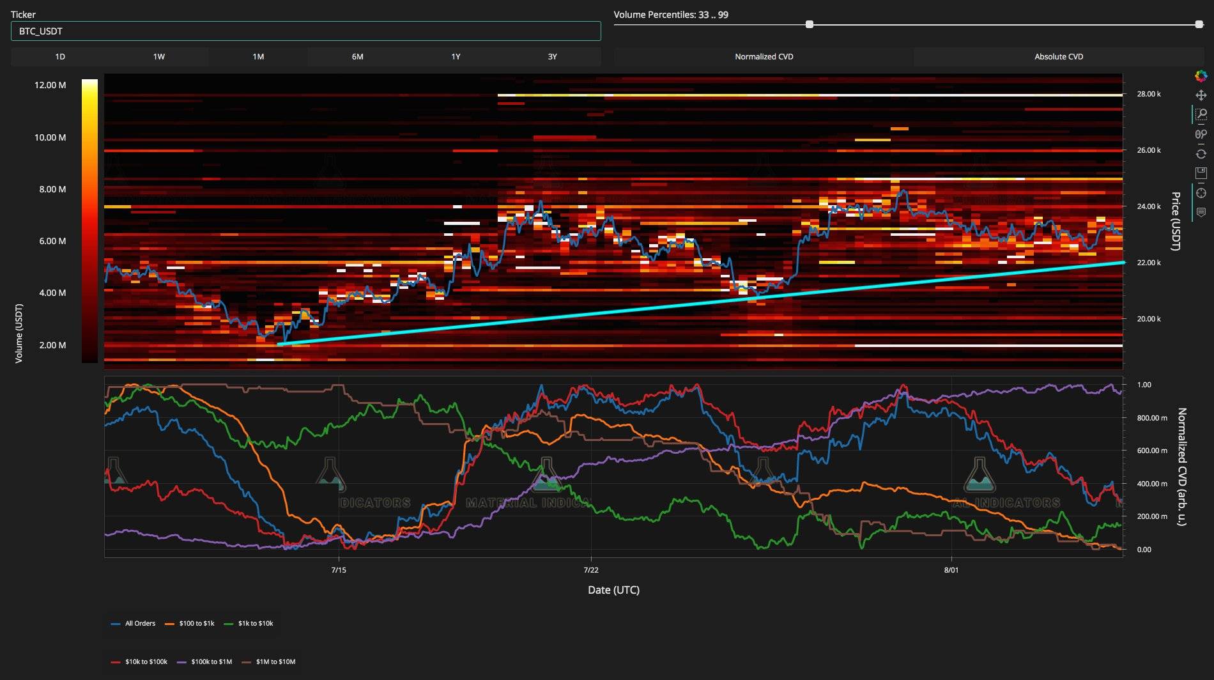Toggle the Hover tooltip tool

coord(1201,212)
